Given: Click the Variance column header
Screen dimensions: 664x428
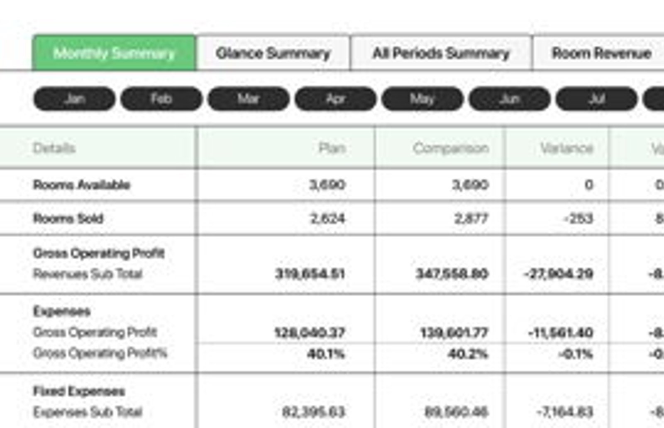Looking at the screenshot, I should (x=566, y=148).
